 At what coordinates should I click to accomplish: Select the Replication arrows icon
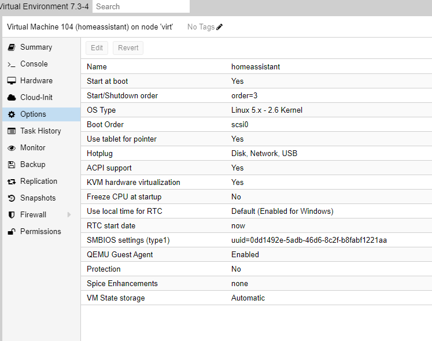click(12, 181)
